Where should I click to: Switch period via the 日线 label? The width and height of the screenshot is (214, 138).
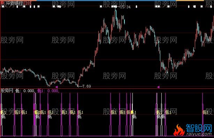click(27, 3)
